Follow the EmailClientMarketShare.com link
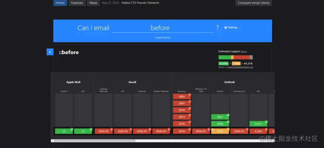This screenshot has height=148, width=324. click(x=240, y=67)
